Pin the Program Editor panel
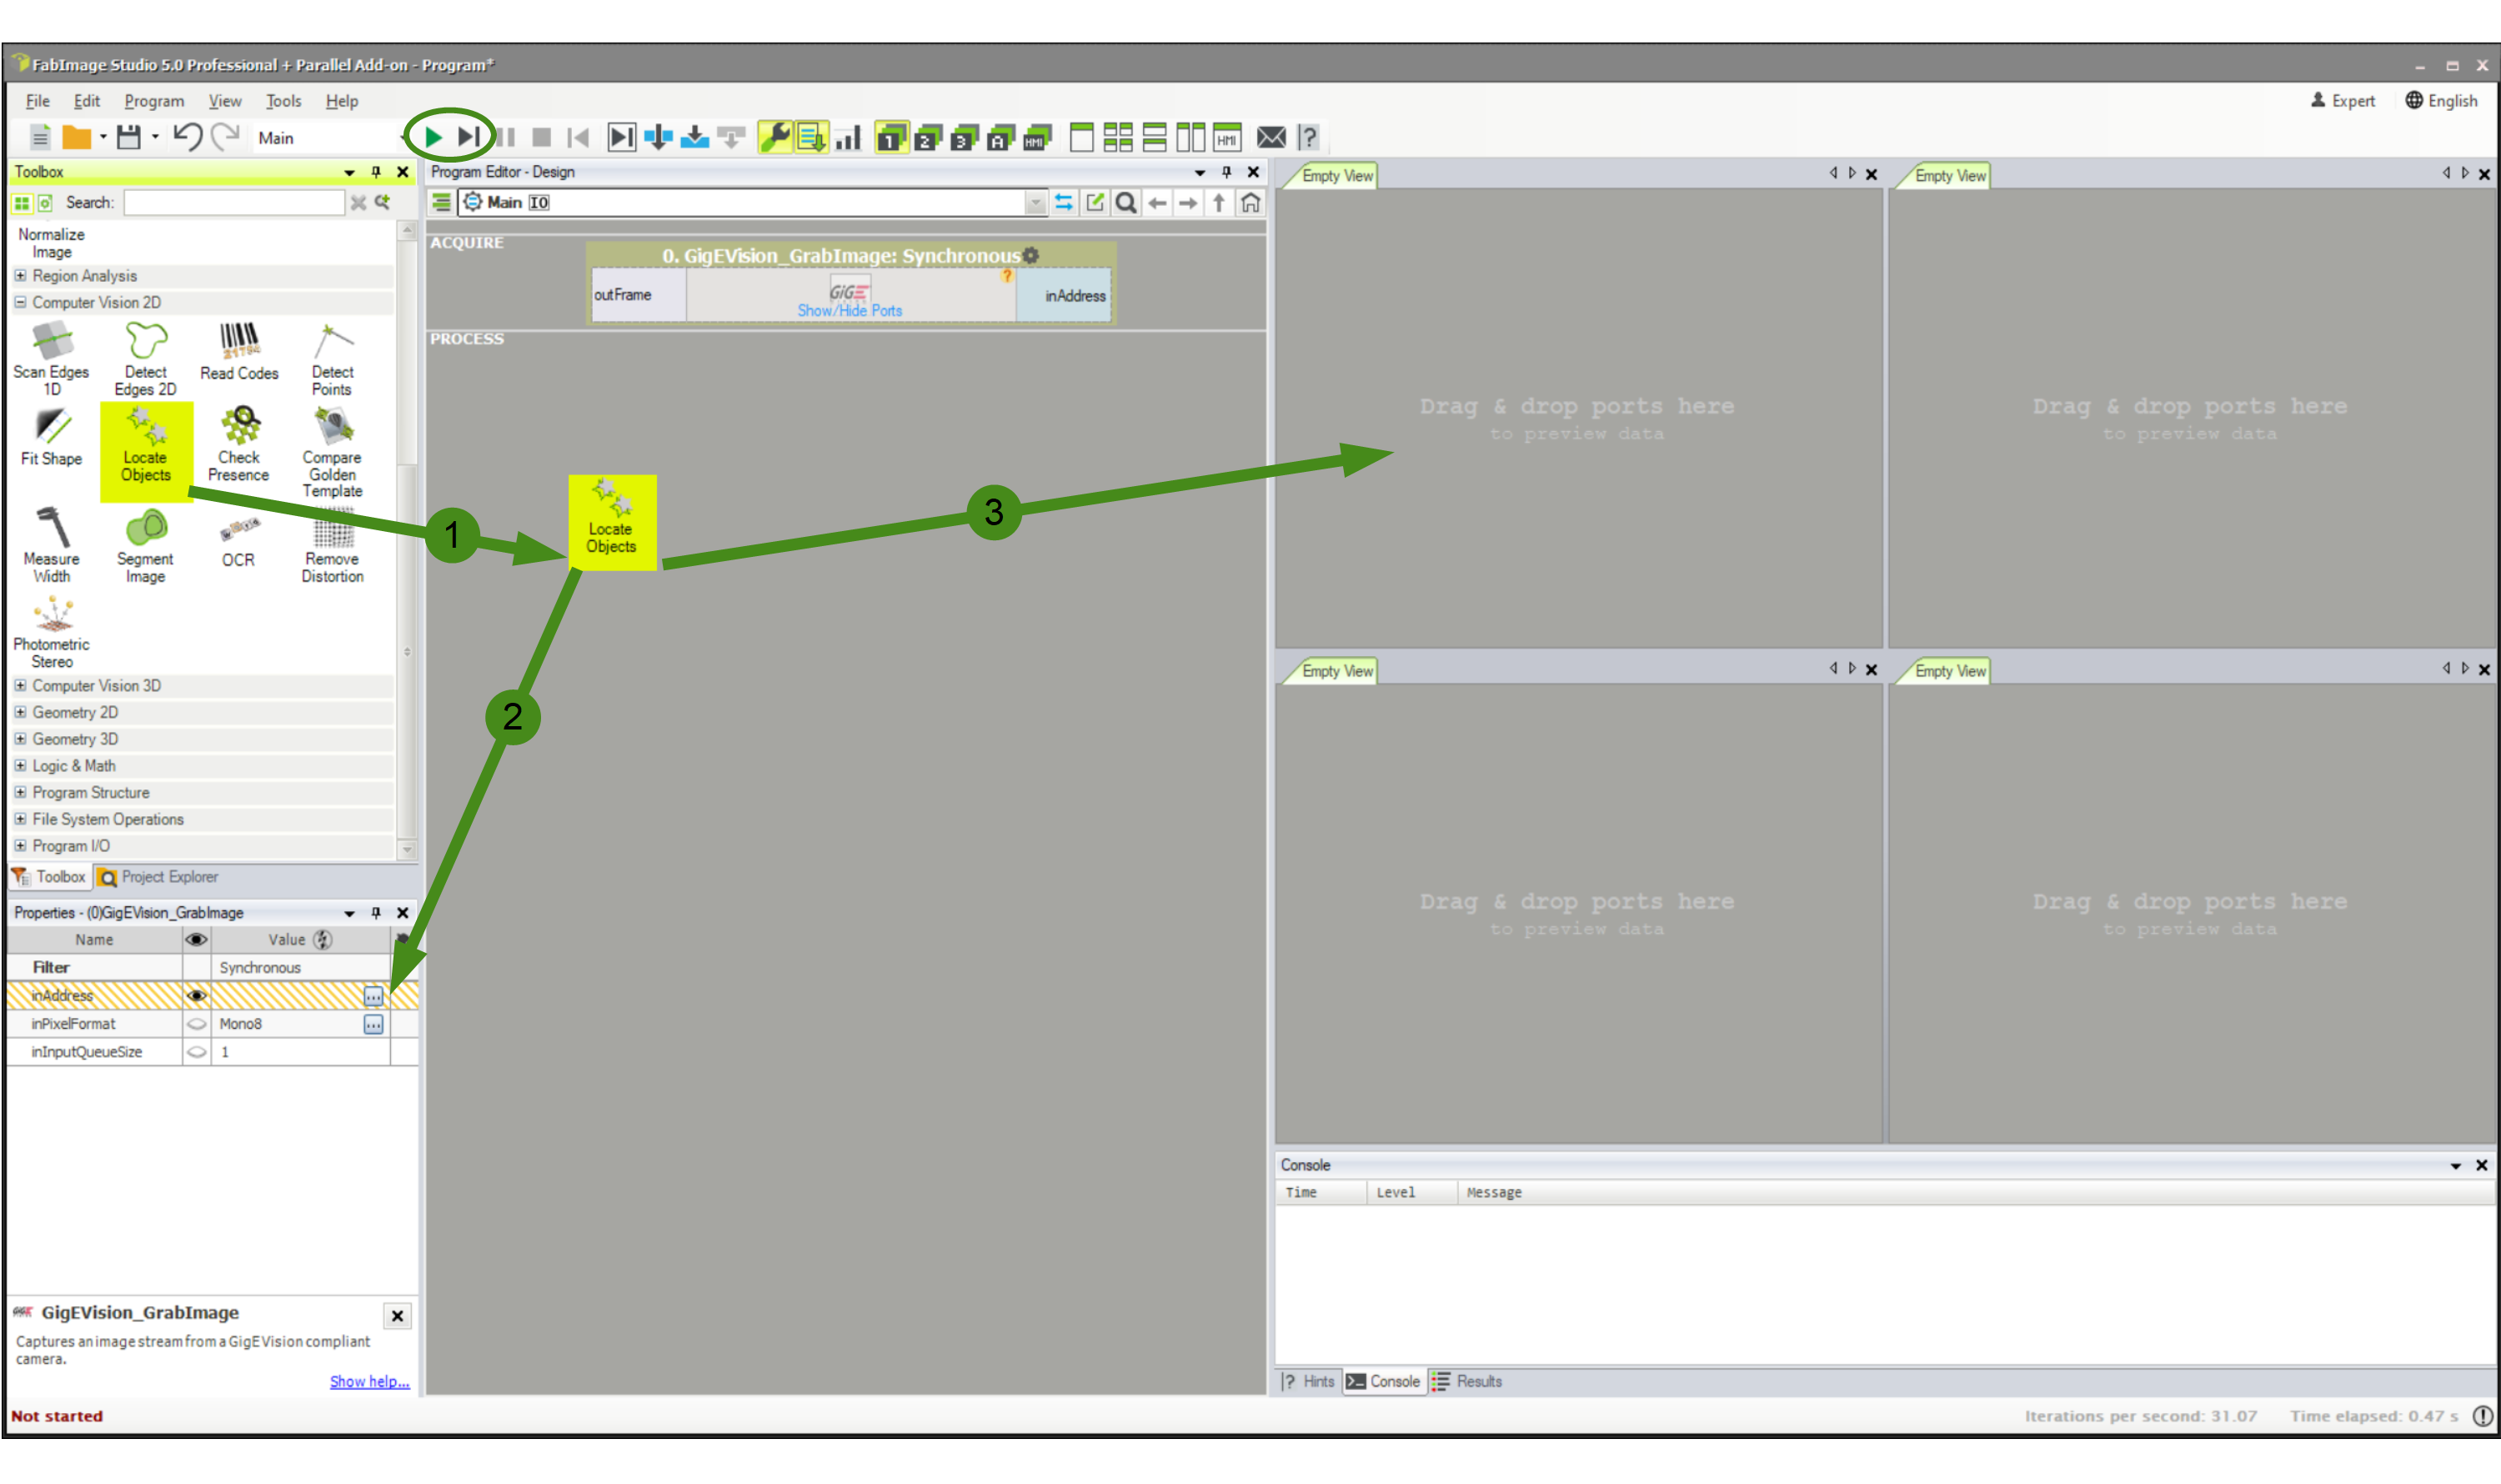The height and width of the screenshot is (1484, 2501). pyautogui.click(x=1226, y=172)
